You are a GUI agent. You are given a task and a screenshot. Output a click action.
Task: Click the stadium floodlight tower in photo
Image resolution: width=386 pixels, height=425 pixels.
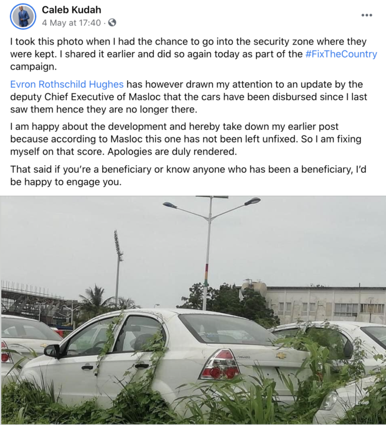tap(118, 268)
